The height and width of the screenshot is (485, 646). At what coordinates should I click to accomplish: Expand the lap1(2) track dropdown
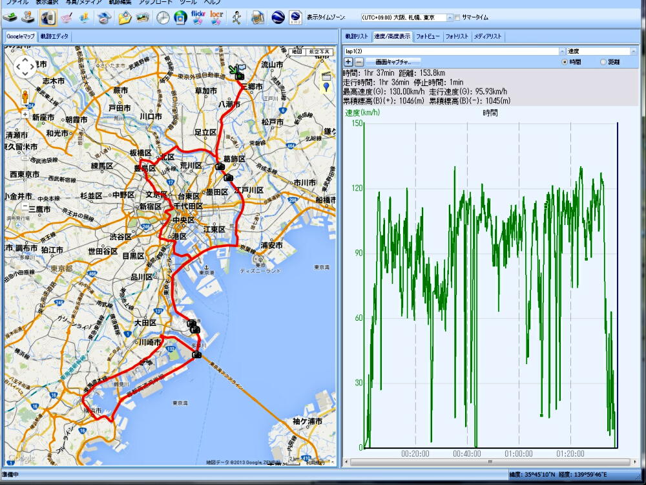pos(561,51)
